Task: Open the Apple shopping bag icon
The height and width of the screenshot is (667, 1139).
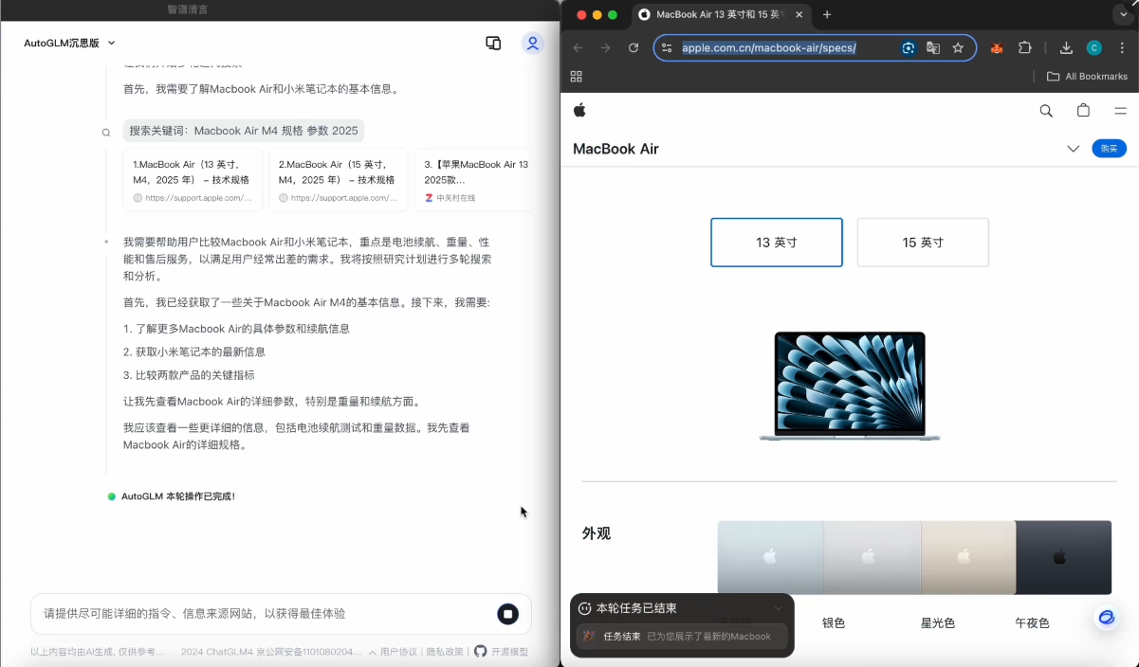Action: [x=1083, y=111]
